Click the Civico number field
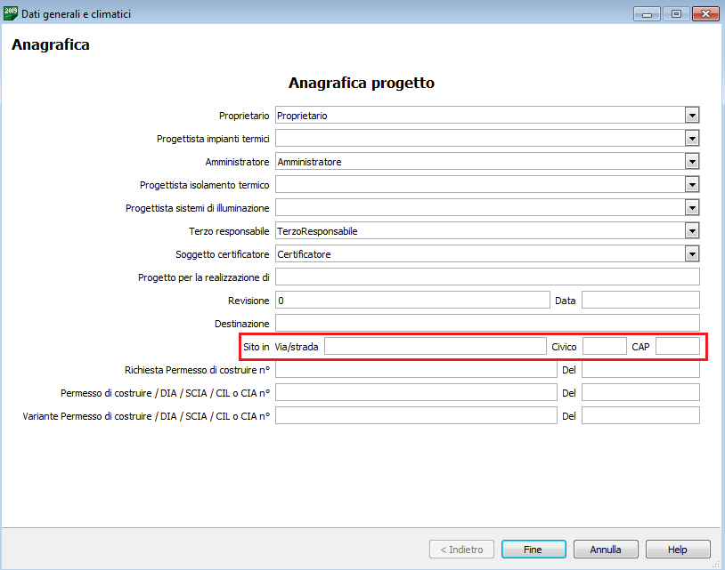725x570 pixels. pyautogui.click(x=604, y=347)
